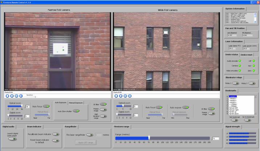Step the wide camera digital zoom value

tap(133, 115)
